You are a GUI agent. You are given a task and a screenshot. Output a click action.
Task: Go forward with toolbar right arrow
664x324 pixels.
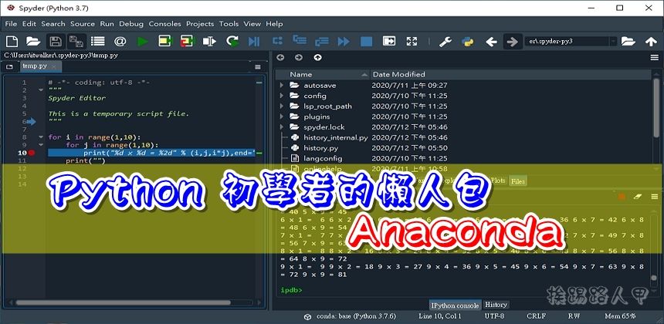click(x=513, y=42)
